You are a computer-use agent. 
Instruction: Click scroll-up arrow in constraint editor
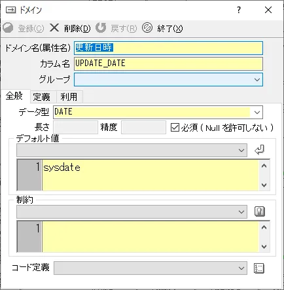click(264, 228)
